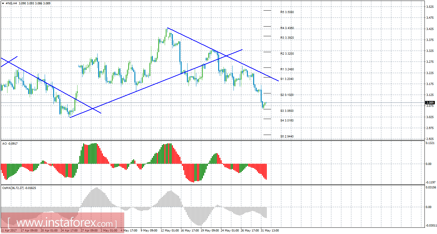
Task: Click the 26 May 17:00 time label
Action: (249, 231)
